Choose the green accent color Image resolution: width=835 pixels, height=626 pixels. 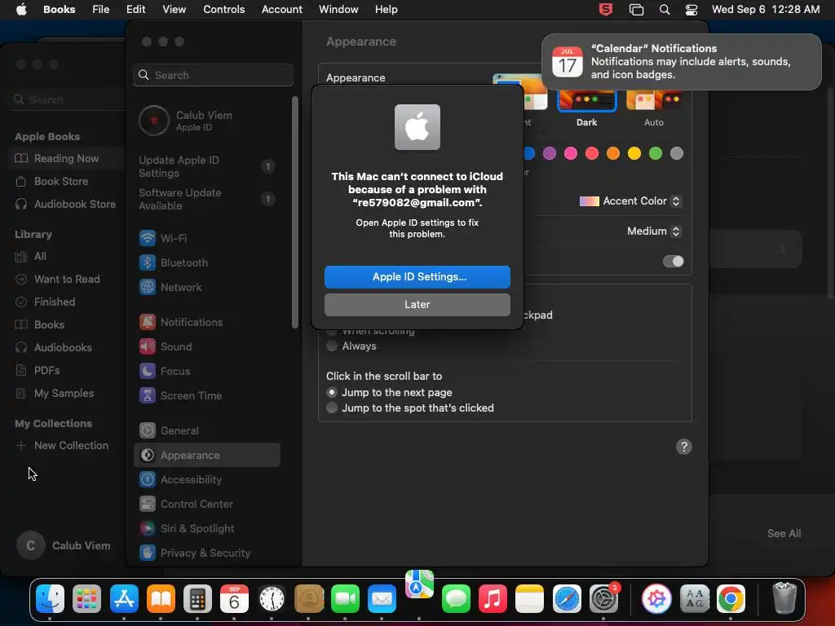pyautogui.click(x=655, y=153)
